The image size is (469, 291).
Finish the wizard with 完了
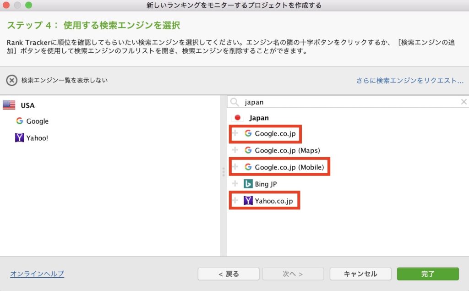[428, 274]
